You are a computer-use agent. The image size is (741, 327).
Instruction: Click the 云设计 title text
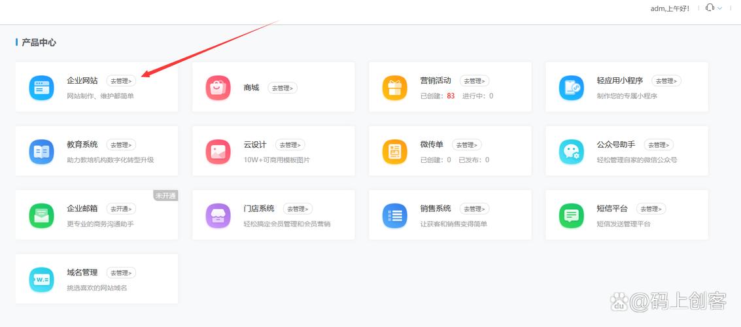255,144
